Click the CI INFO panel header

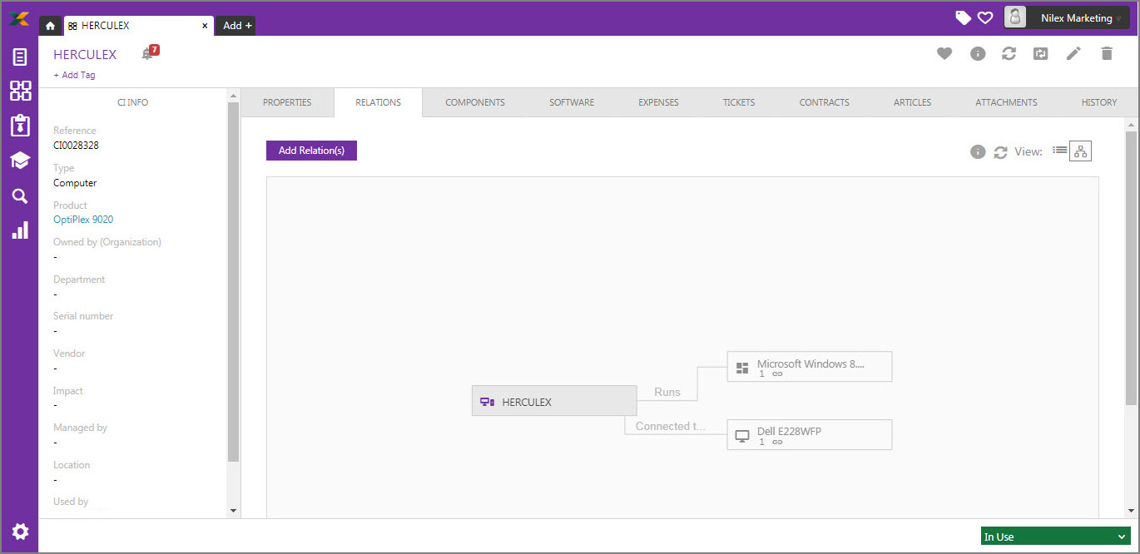tap(133, 102)
